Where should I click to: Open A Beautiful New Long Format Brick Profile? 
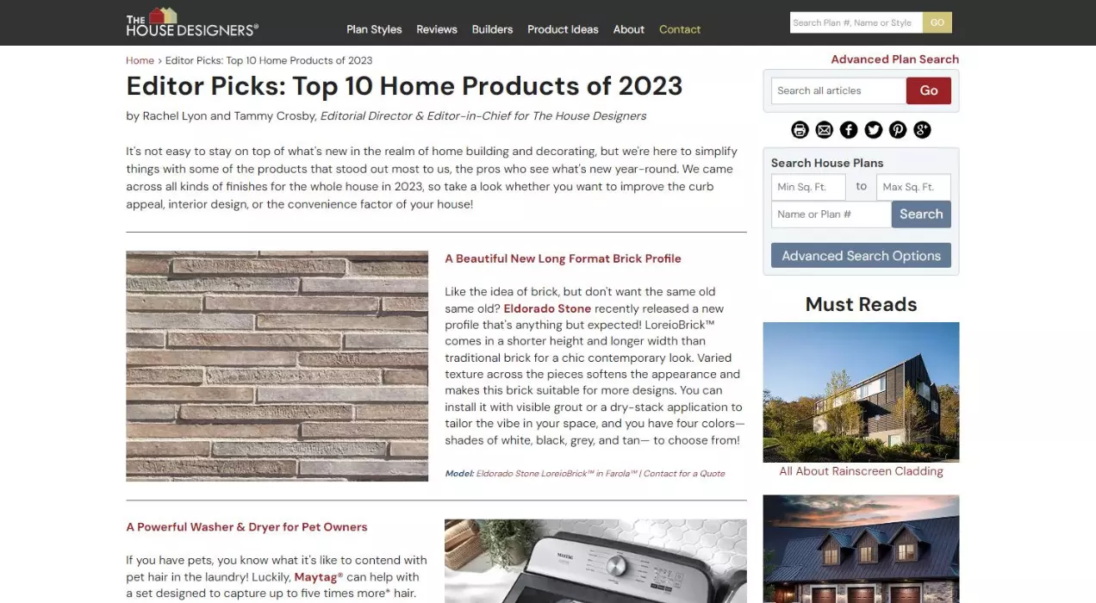point(563,258)
